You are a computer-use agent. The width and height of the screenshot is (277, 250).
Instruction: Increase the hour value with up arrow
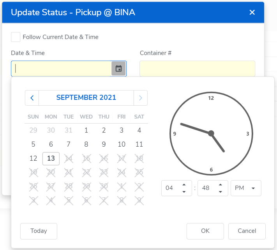[184, 185]
